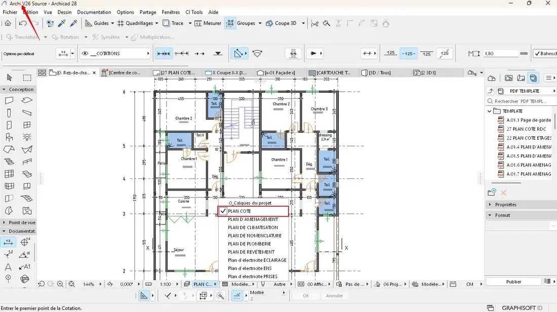Viewport: 557px width, 312px height.
Task: Click the Home icon in top toolbar
Action: pyautogui.click(x=8, y=23)
